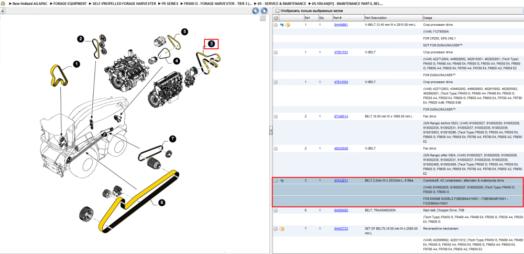Select callout 5 in the diagram
Image resolution: width=524 pixels, height=254 pixels.
coord(184,32)
